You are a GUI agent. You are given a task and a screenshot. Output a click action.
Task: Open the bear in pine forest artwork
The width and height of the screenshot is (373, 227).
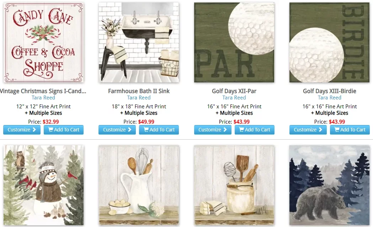click(x=330, y=185)
